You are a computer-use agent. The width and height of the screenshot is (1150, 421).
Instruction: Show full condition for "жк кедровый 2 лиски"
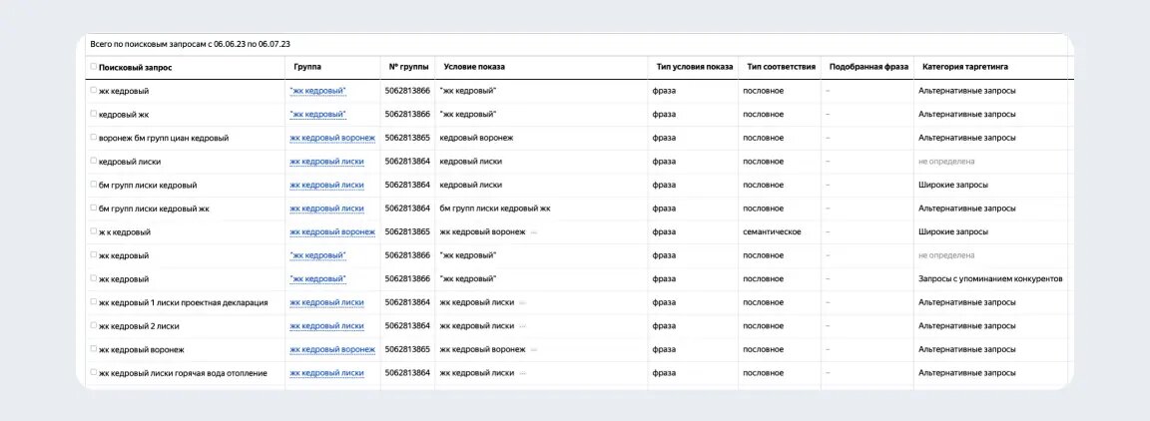522,326
